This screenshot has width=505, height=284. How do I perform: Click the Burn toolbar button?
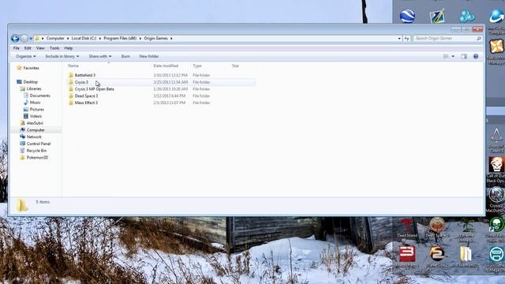tap(125, 56)
